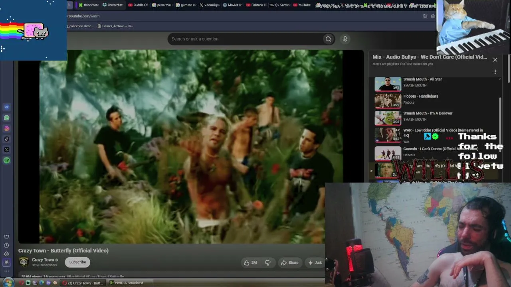Click the video title Crazy Town - Butterfly
511x287 pixels.
(x=63, y=250)
